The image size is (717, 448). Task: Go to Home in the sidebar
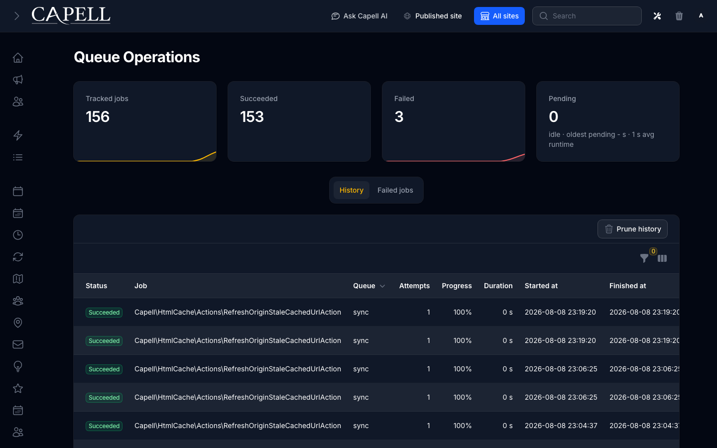pos(18,58)
